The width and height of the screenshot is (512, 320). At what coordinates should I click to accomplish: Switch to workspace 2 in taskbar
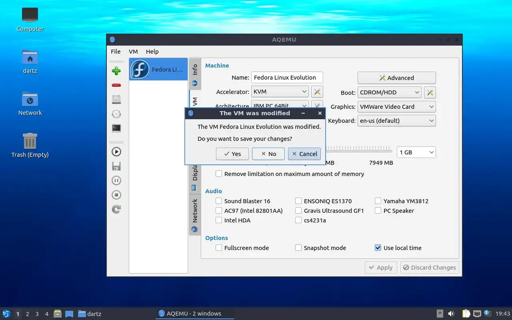(x=27, y=314)
